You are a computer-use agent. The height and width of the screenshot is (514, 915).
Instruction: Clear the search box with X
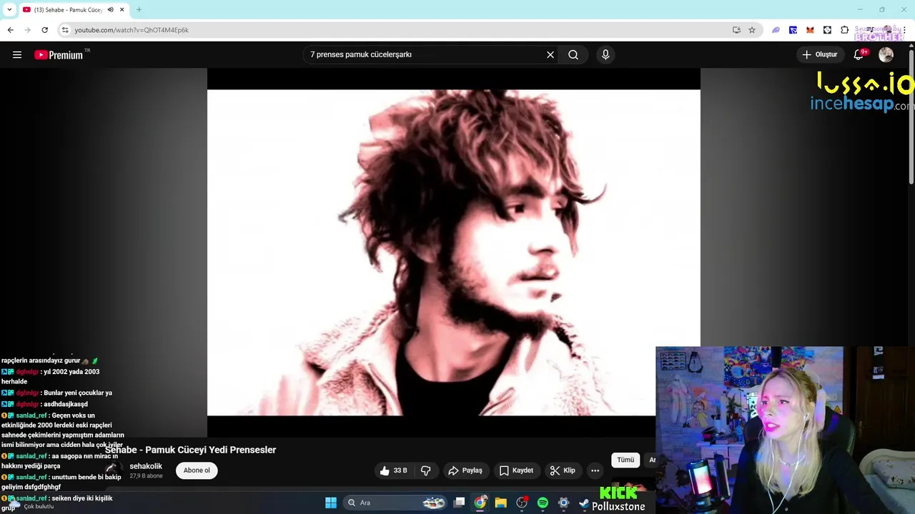[550, 55]
